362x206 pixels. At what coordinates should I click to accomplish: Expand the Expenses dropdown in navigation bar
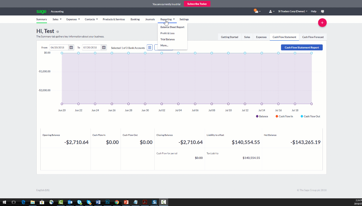(x=73, y=19)
